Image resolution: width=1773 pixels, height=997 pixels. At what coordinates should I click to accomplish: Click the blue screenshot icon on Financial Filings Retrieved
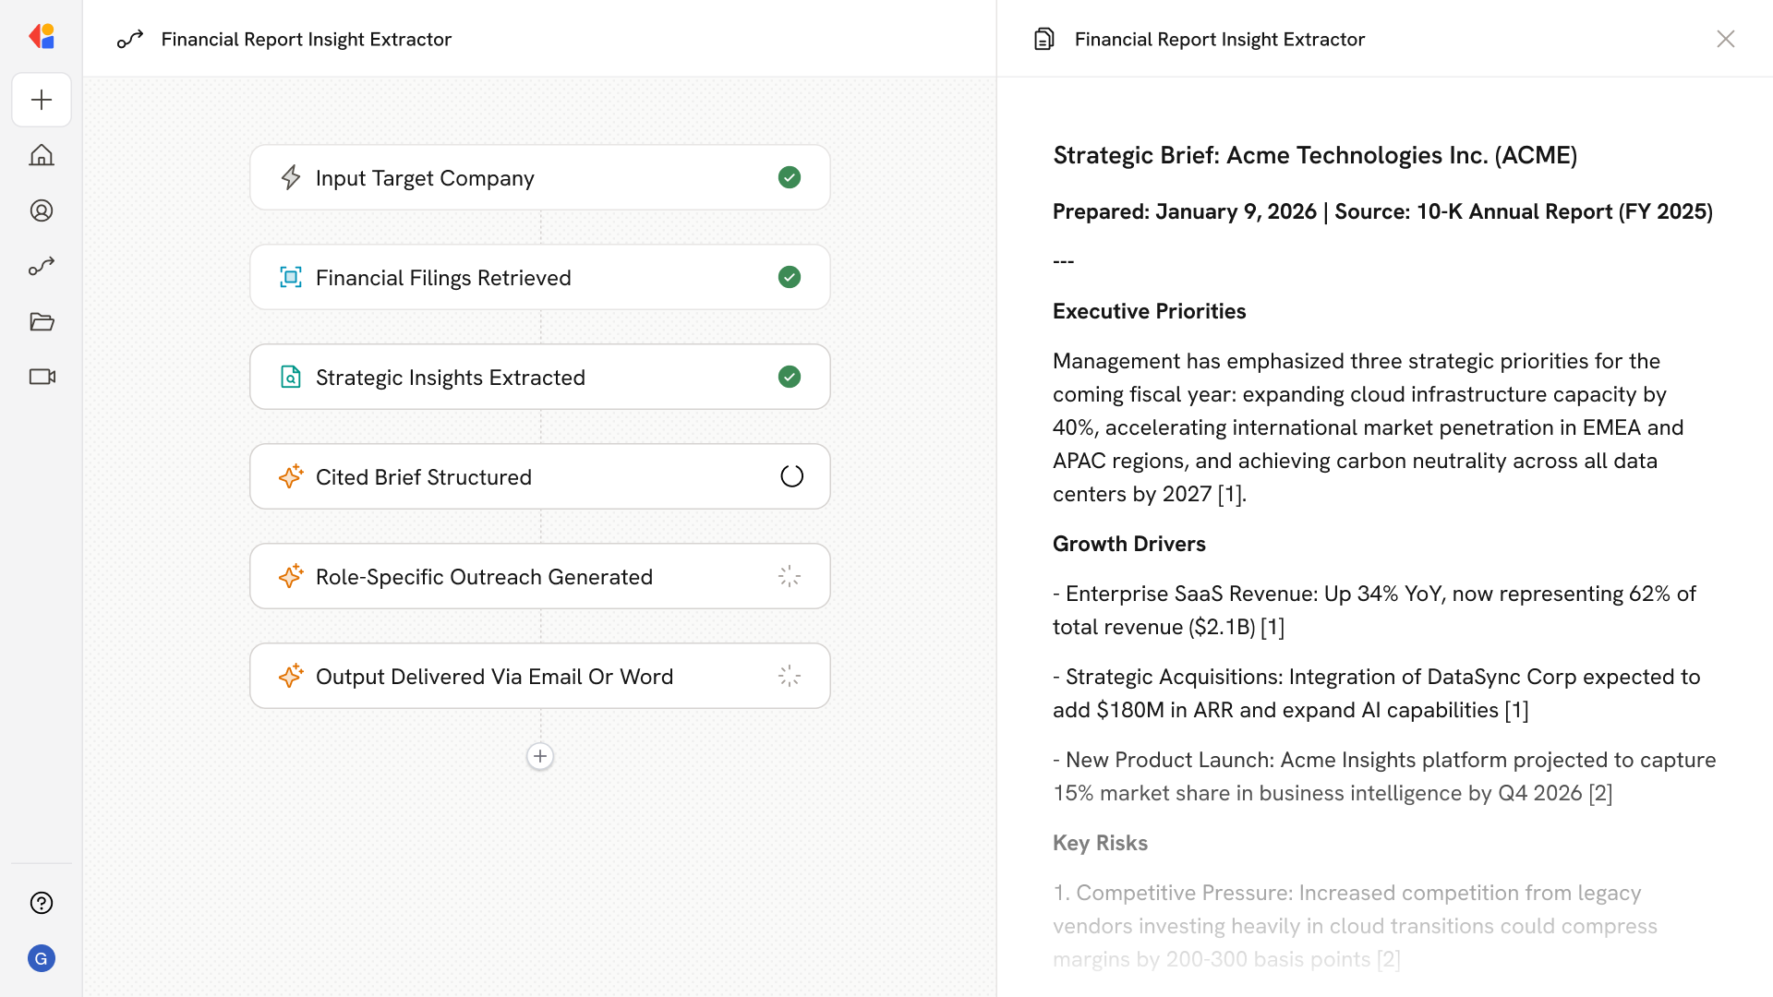pyautogui.click(x=291, y=277)
